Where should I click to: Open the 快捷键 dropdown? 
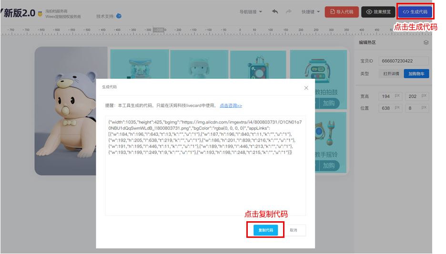coord(311,12)
